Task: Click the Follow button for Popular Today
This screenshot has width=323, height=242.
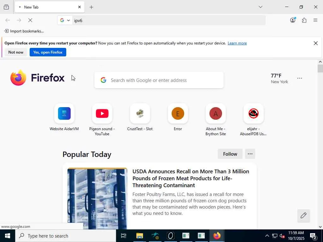Action: click(230, 154)
